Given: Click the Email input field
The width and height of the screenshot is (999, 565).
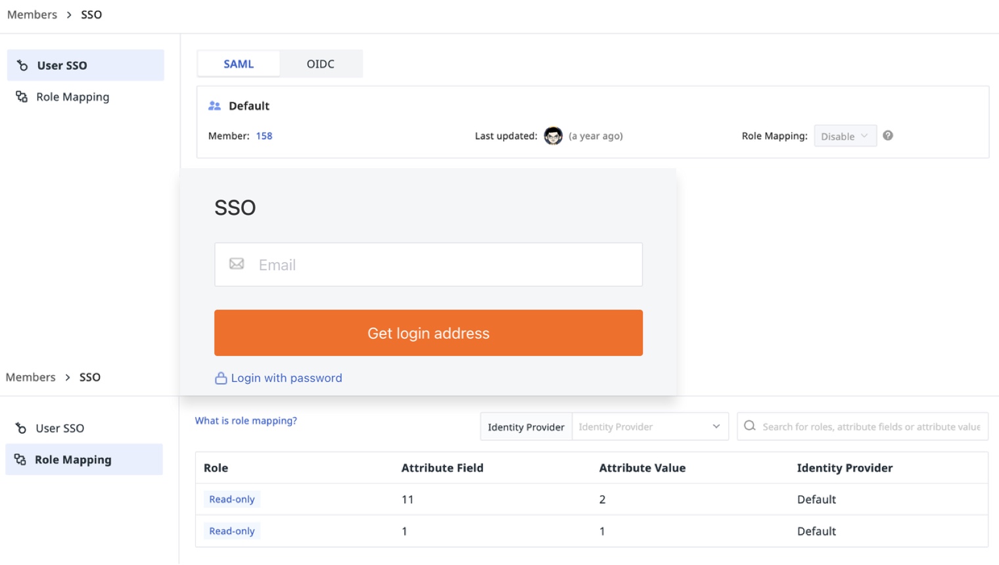Looking at the screenshot, I should click(429, 265).
